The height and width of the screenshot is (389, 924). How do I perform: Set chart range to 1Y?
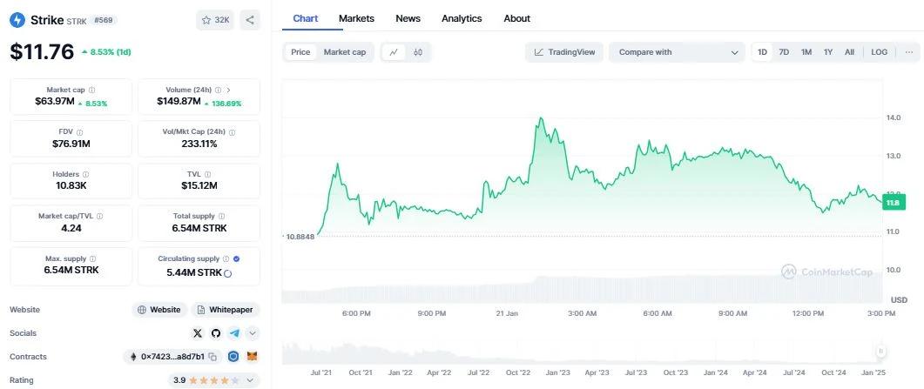828,52
